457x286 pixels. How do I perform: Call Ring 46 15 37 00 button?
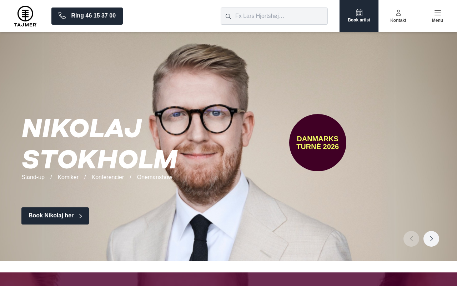click(87, 16)
